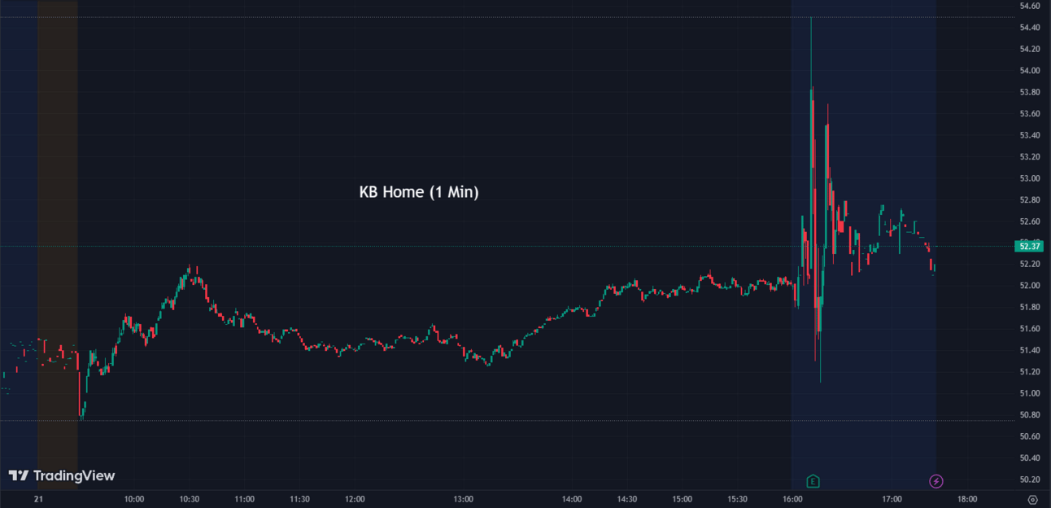1051x508 pixels.
Task: Click the 52.00 price axis label
Action: [x=1029, y=286]
